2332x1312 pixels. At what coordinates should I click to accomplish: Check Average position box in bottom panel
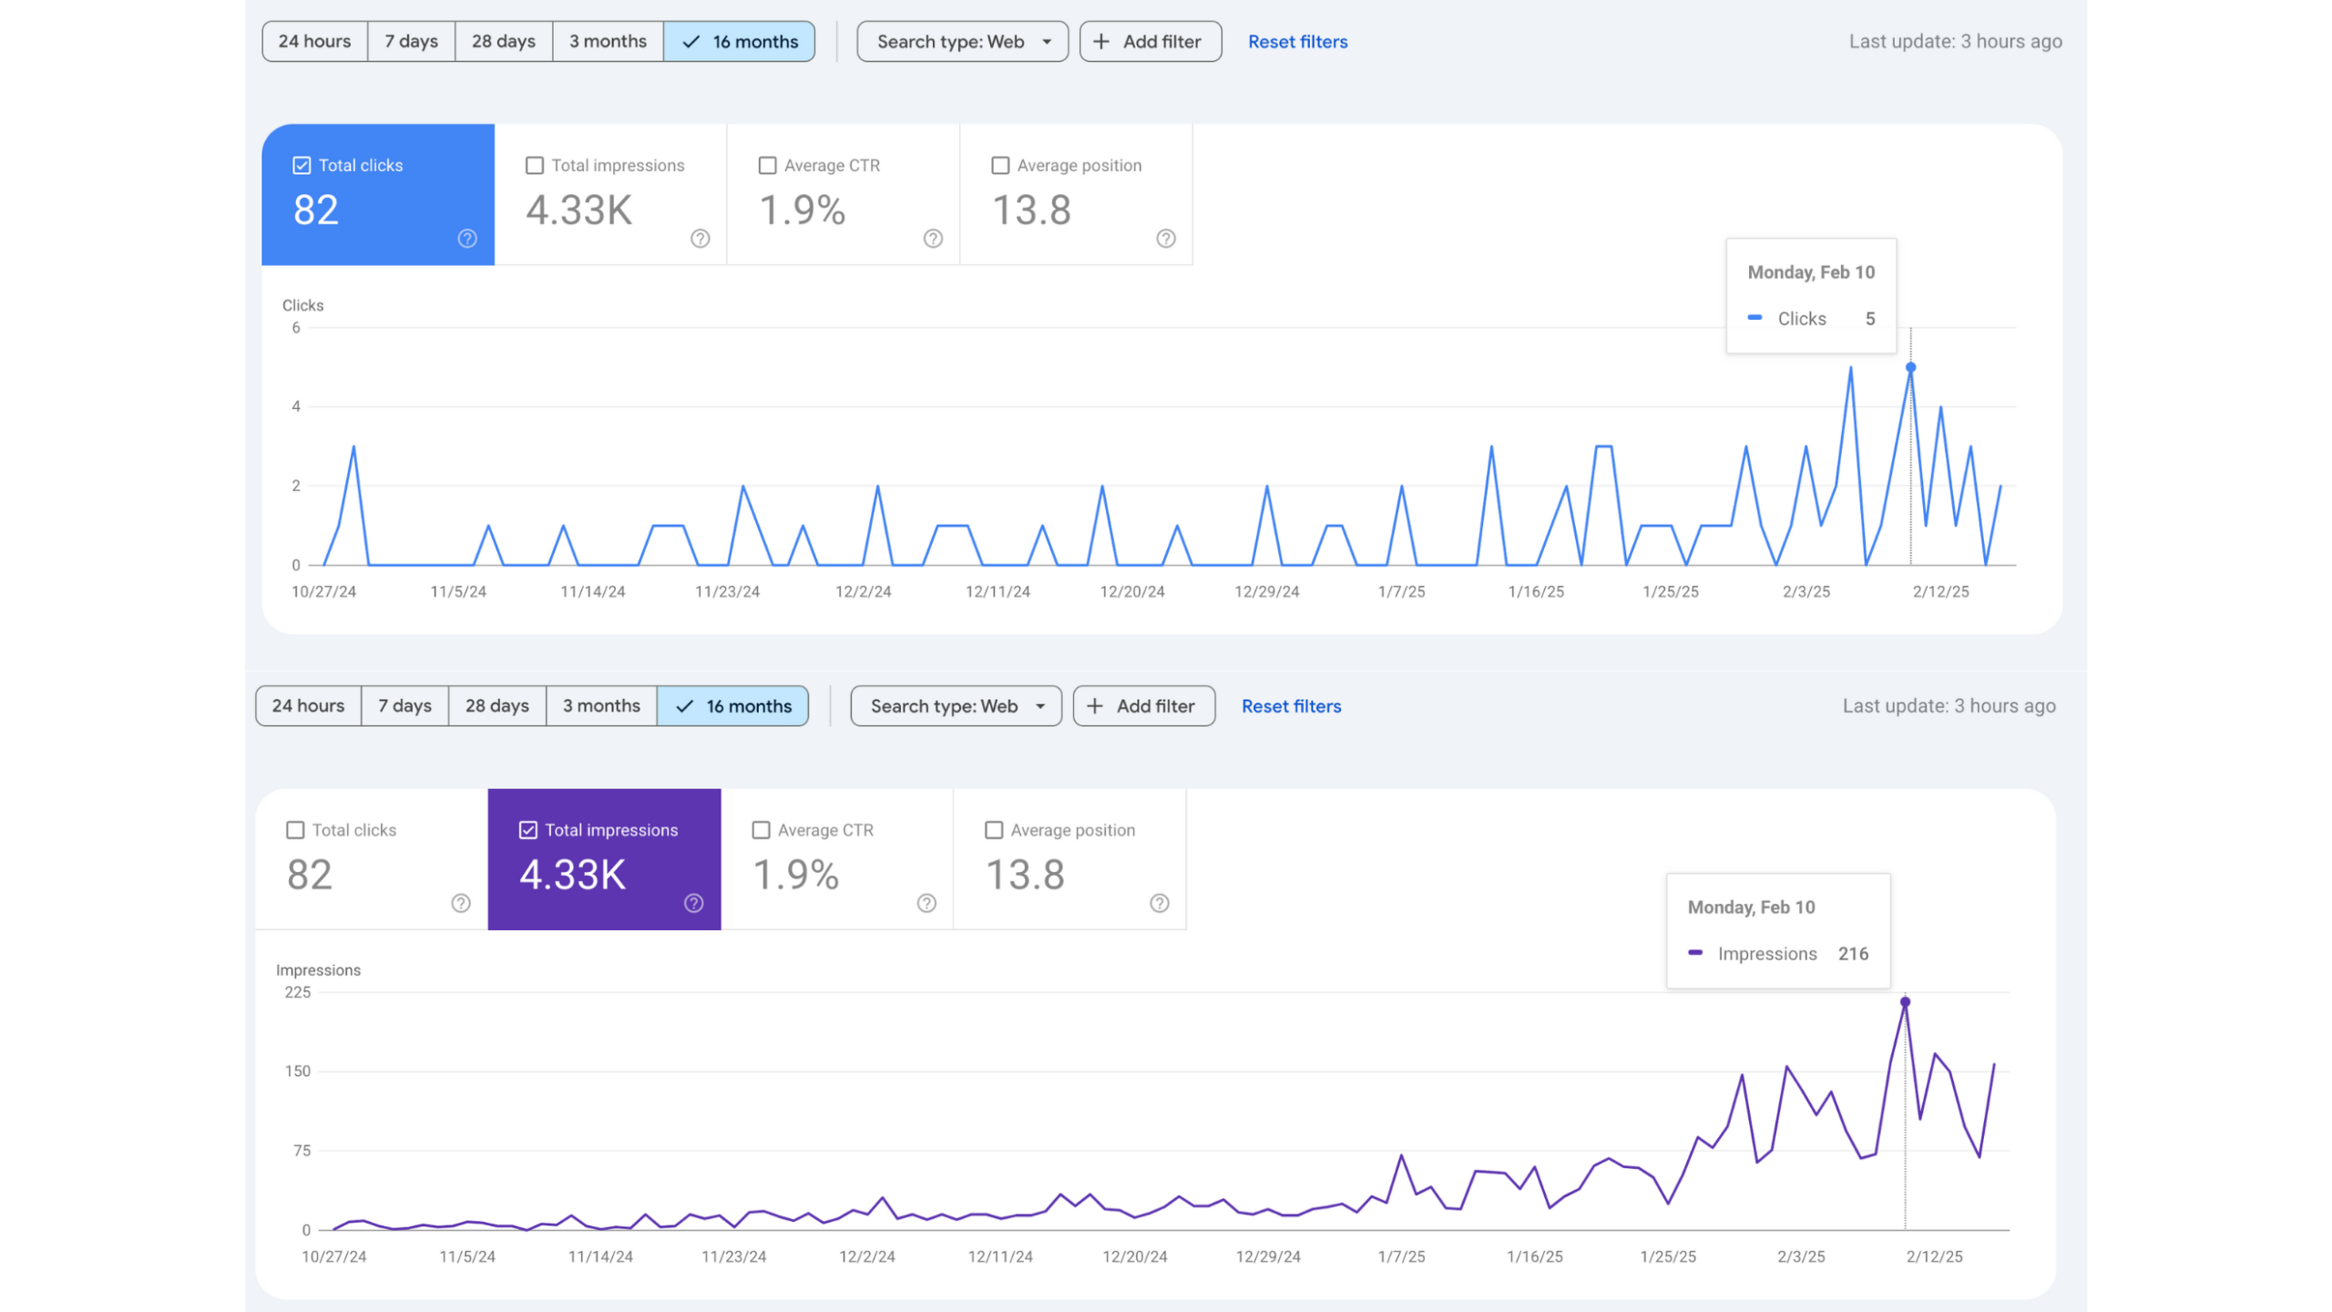994,830
